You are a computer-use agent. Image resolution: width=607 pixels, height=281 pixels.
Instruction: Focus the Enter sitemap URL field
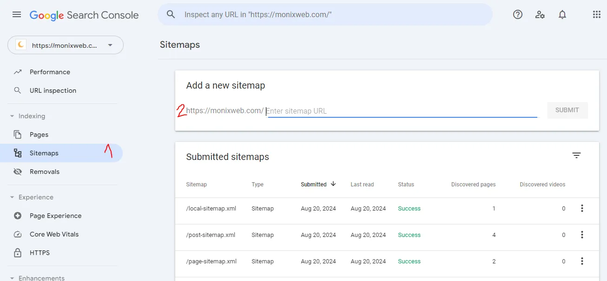401,111
